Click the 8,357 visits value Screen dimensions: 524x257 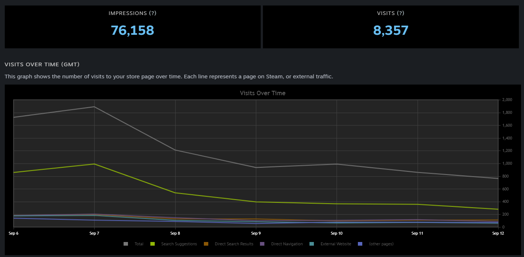point(391,30)
